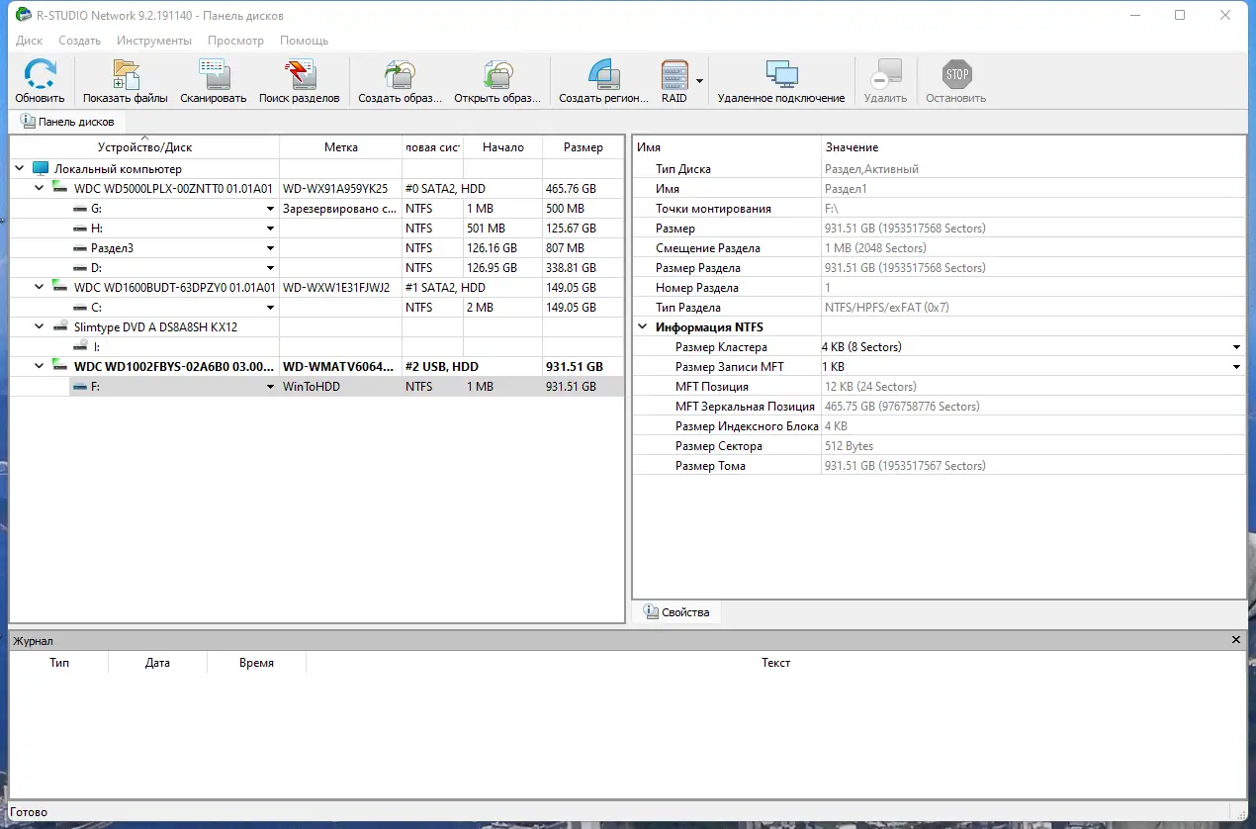Click Зарезервировано label on G: row
Screen dimensions: 1256x829
pyautogui.click(x=340, y=209)
